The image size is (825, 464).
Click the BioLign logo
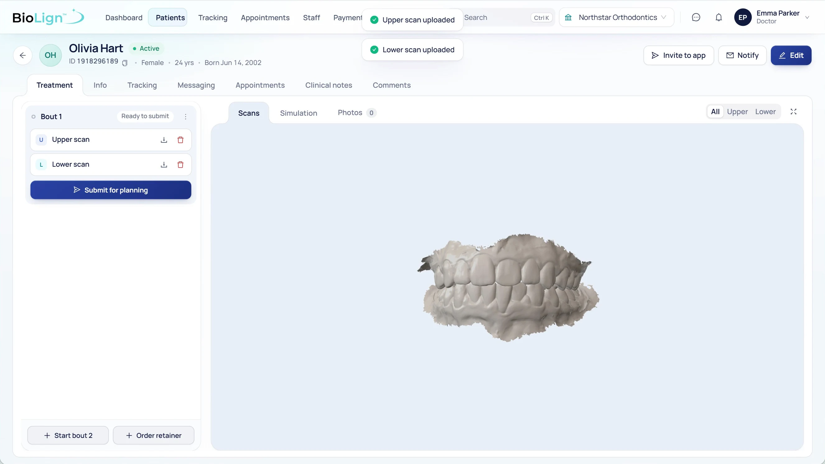pos(48,17)
